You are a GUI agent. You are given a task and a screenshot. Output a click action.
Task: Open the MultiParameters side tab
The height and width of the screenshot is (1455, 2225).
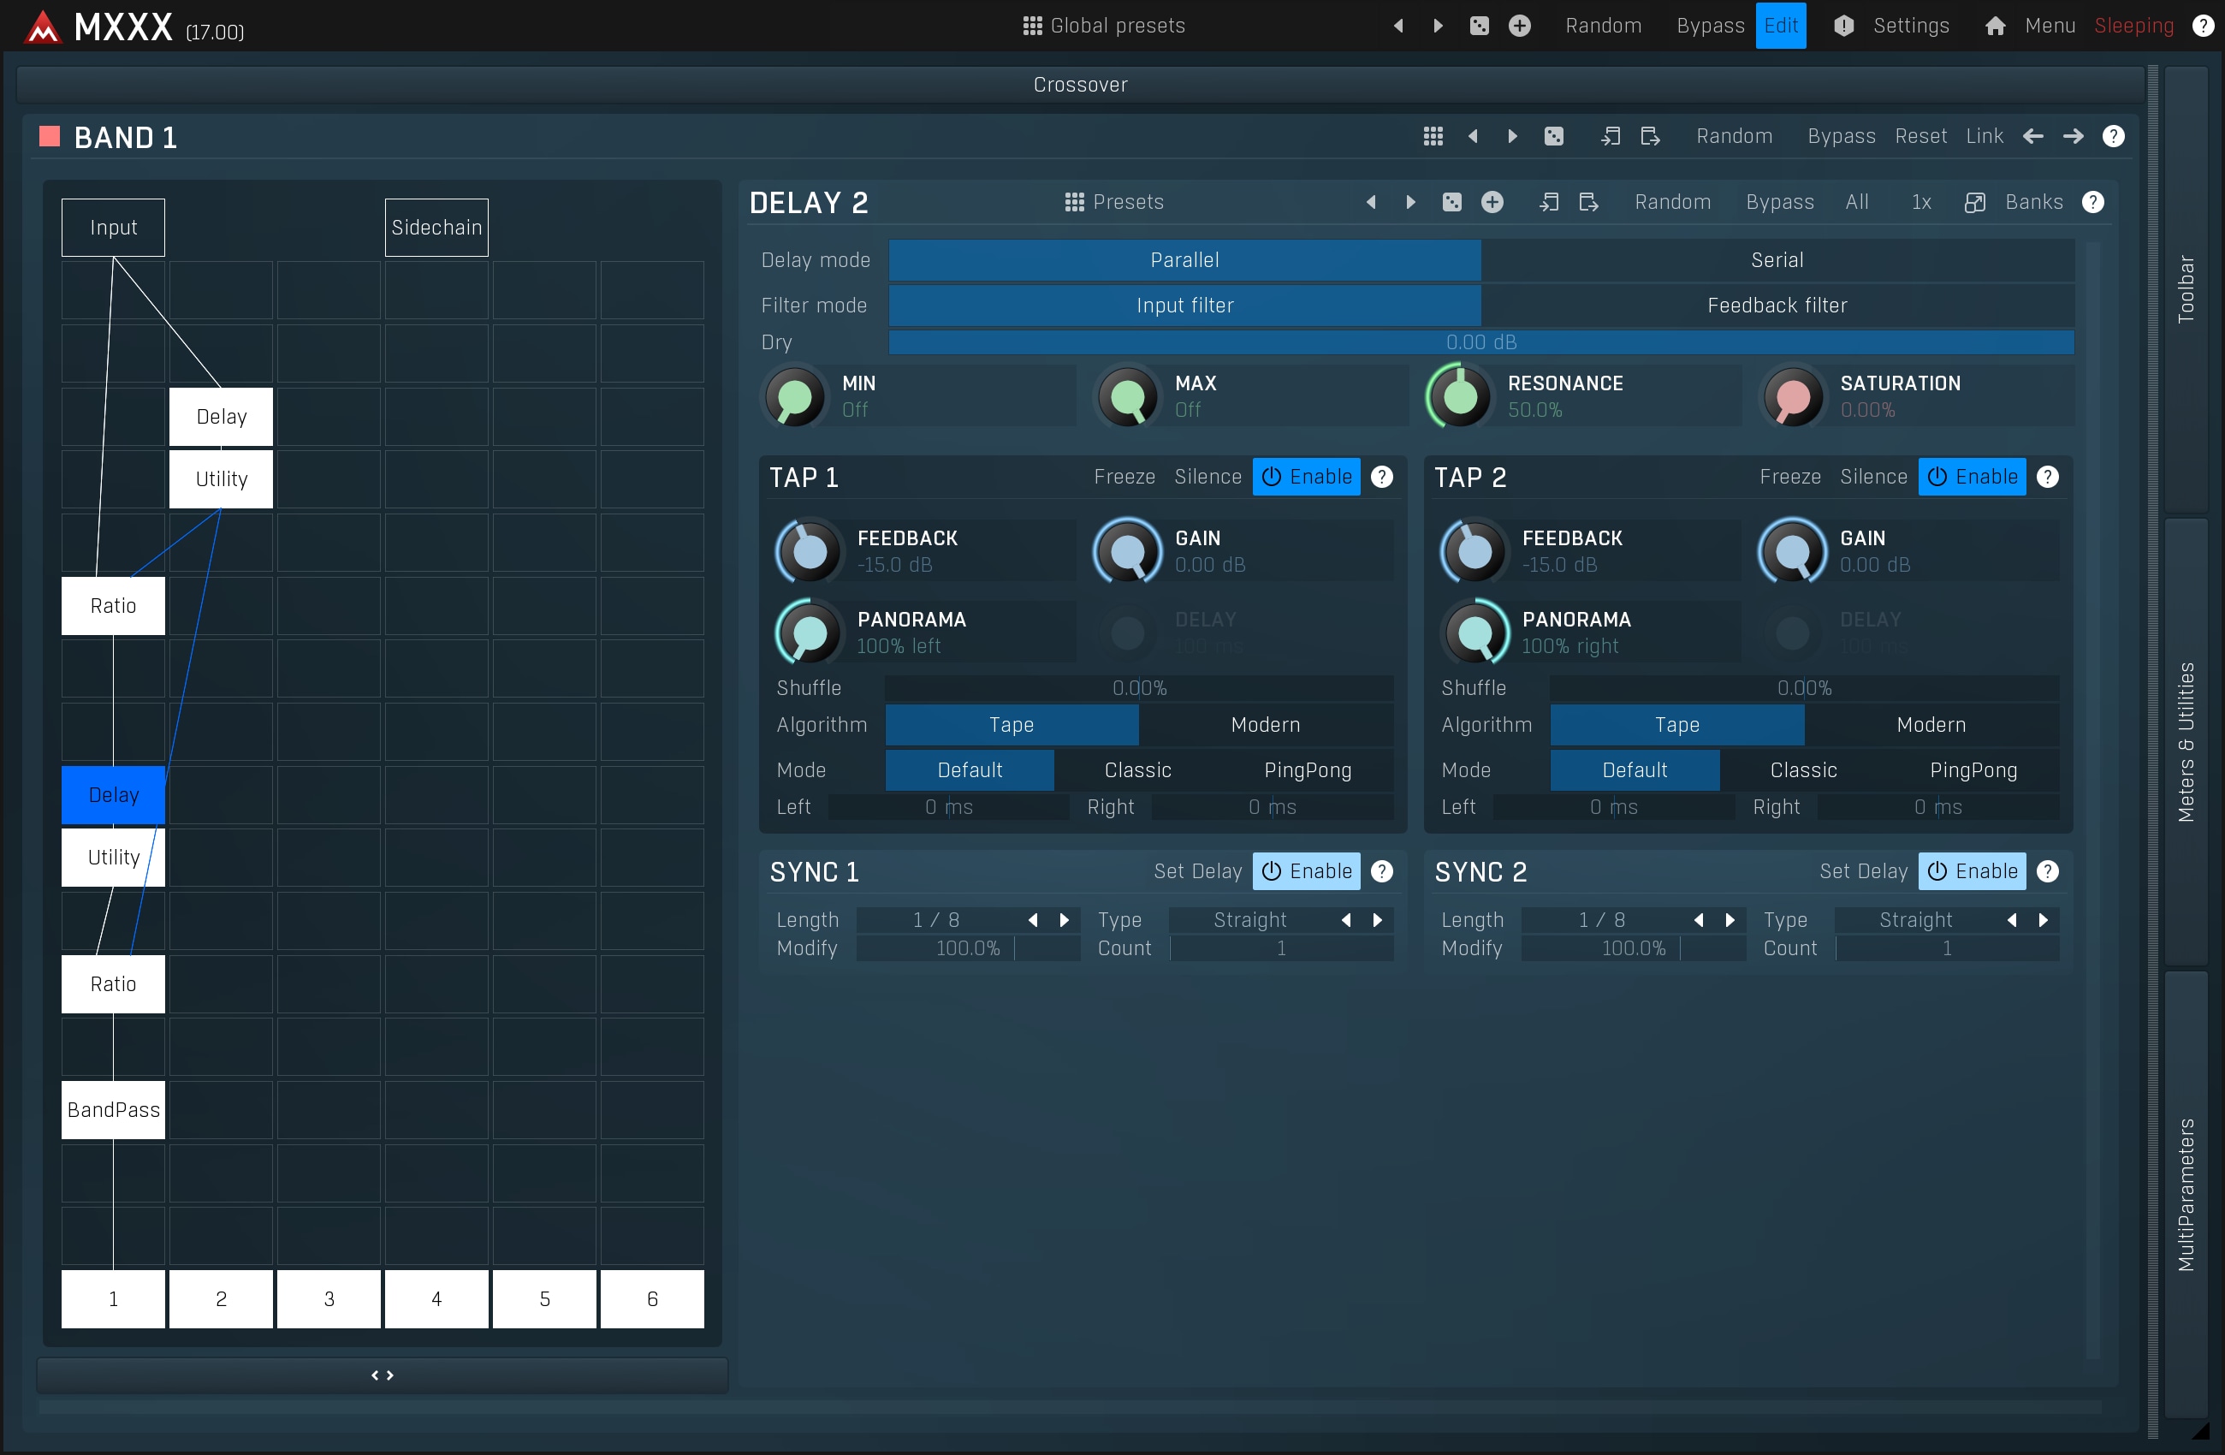(x=2186, y=1195)
